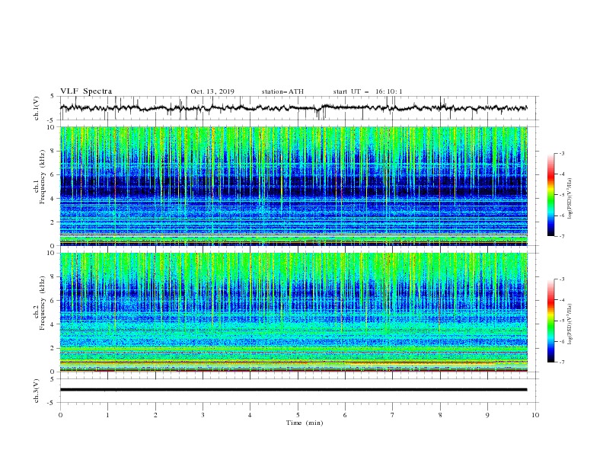Click the ch.1 voltage waveform trace
The image size is (603, 466).
tap(293, 108)
